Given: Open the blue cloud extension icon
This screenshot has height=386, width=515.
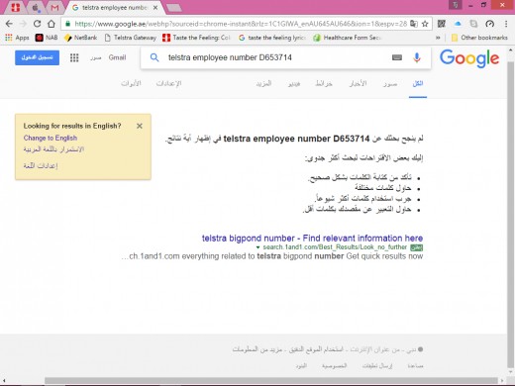Looking at the screenshot, I should (458, 24).
